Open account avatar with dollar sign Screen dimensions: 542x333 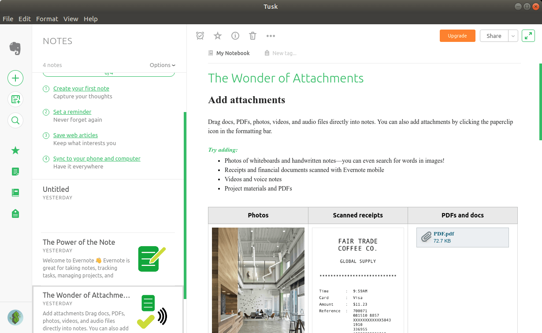15,317
